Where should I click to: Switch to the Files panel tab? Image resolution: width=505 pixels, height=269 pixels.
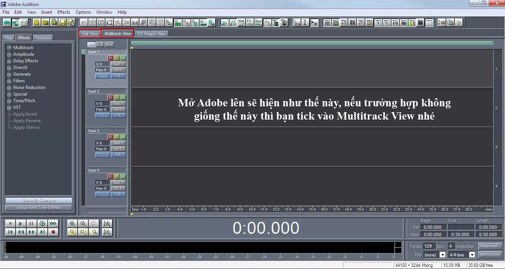pos(9,38)
